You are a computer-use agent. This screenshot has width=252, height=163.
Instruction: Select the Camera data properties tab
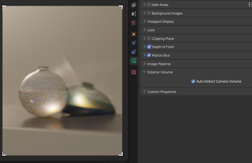[134, 61]
